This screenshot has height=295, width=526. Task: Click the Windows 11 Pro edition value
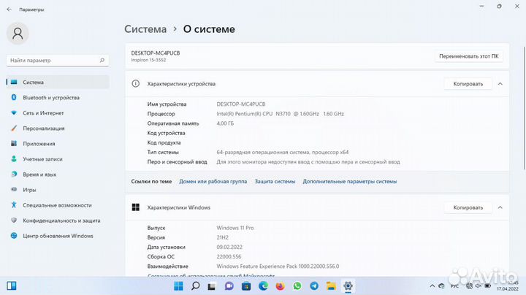click(235, 228)
